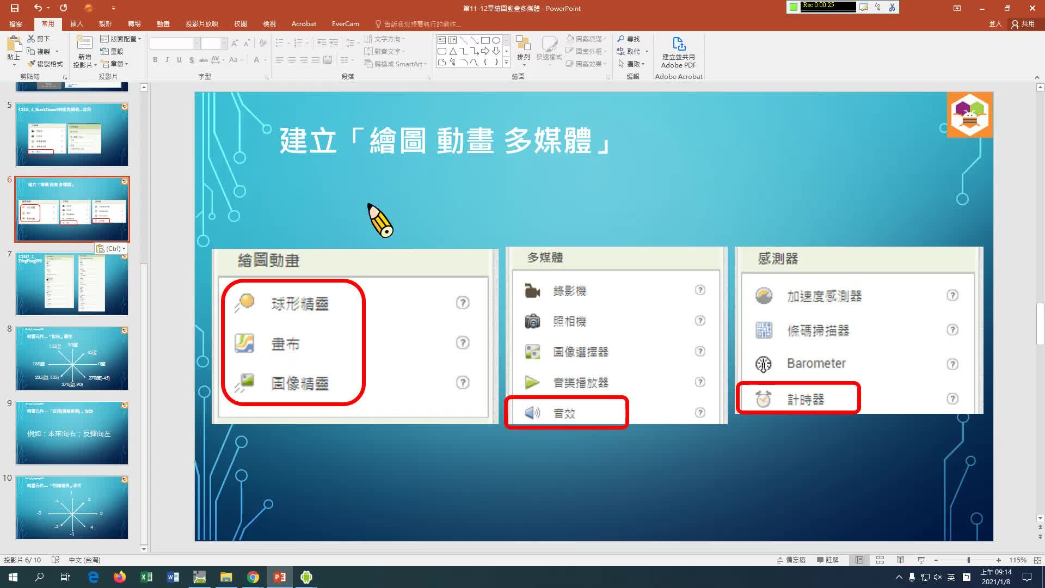
Task: Open the Layout (版面配置) dropdown
Action: click(121, 39)
